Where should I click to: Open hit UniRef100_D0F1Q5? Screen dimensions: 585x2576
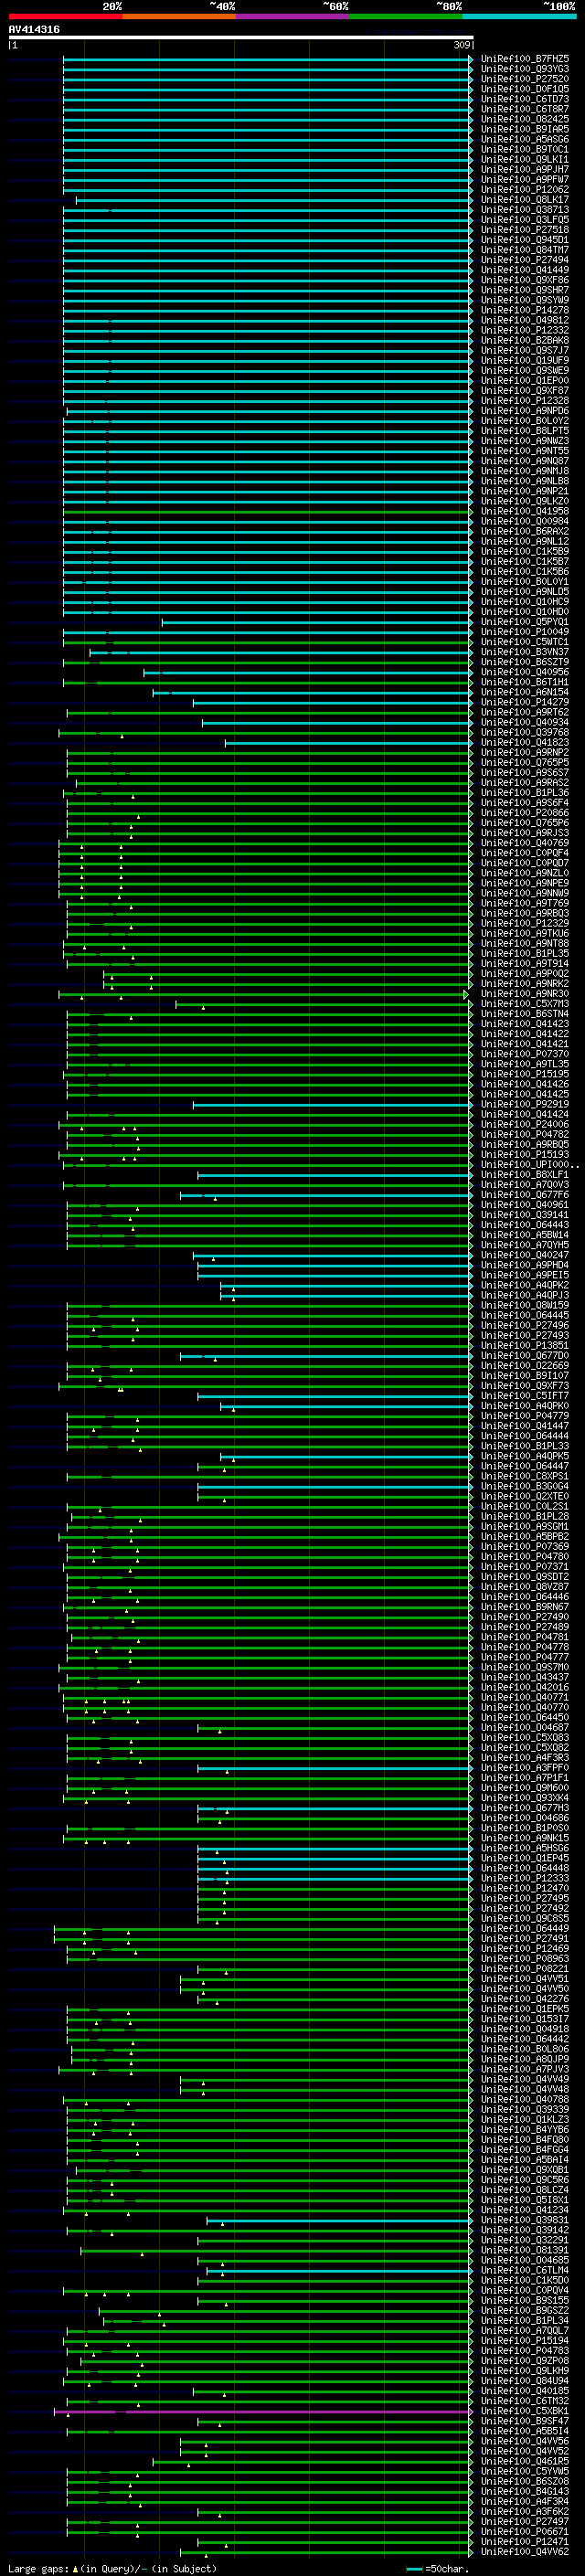pos(525,89)
